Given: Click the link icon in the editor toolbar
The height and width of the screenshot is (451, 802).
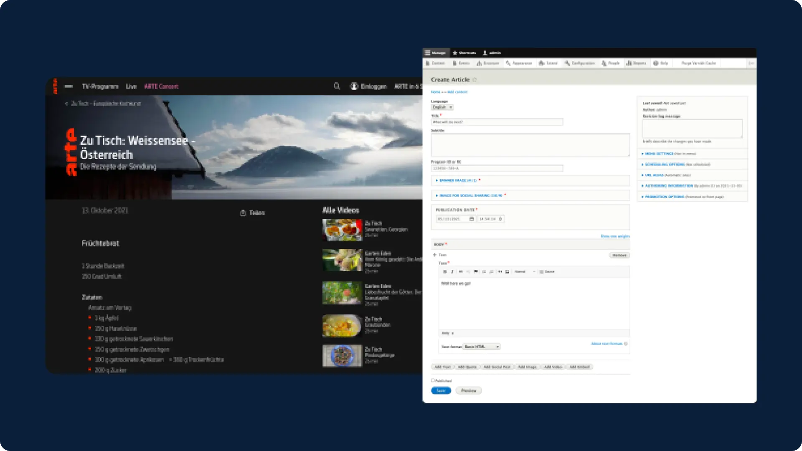Looking at the screenshot, I should pyautogui.click(x=461, y=272).
